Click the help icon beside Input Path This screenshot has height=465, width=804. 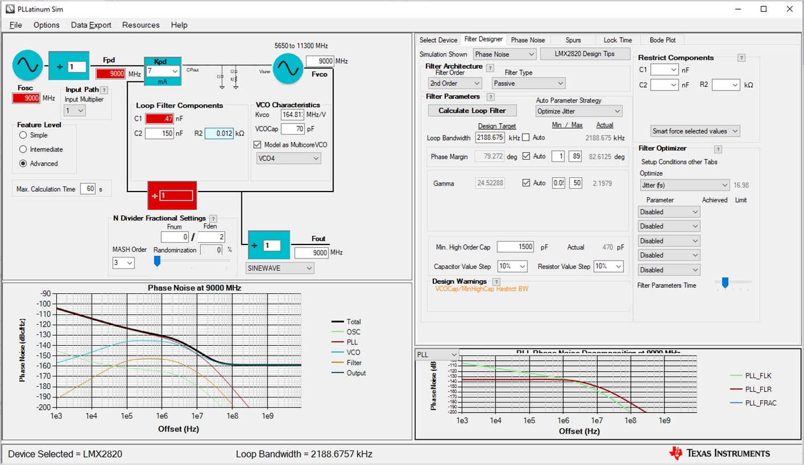tap(104, 90)
